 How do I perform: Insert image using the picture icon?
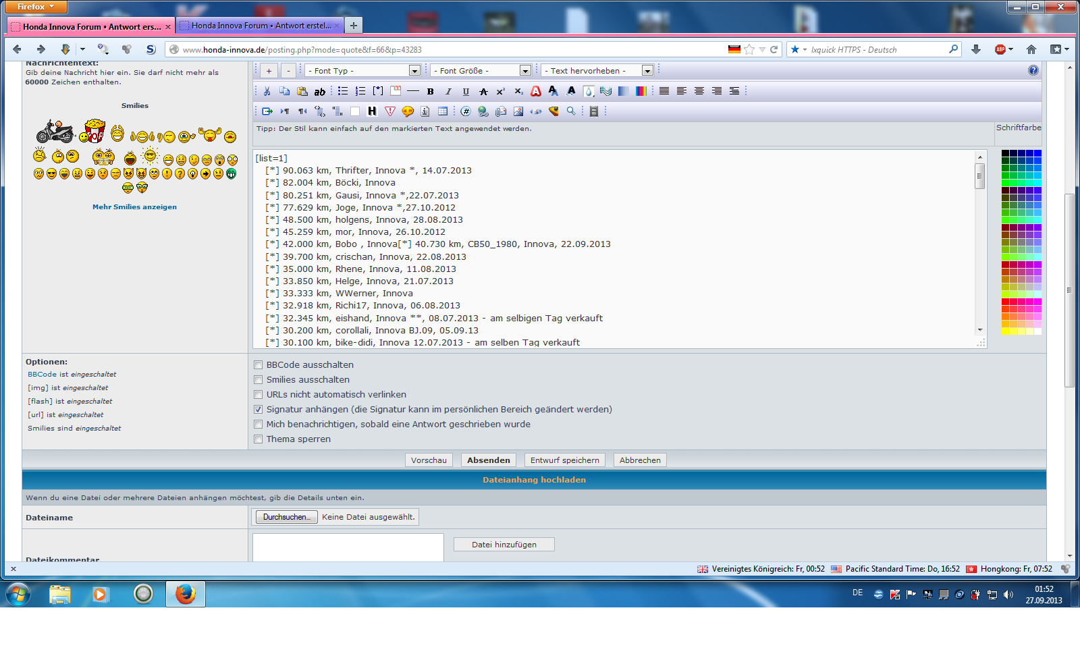518,111
